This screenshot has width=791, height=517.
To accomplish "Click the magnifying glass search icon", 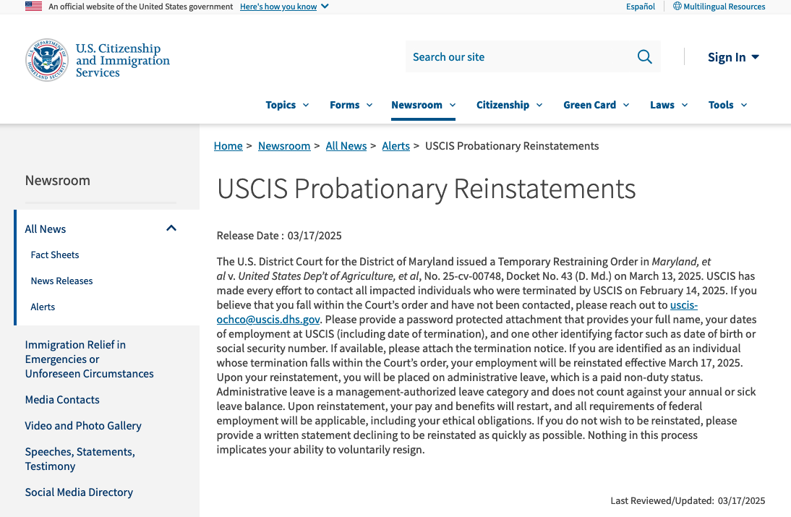I will pyautogui.click(x=644, y=57).
